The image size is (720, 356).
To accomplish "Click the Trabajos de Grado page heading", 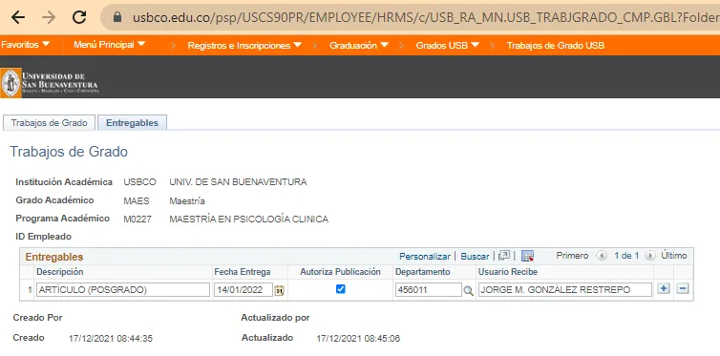I will coord(69,152).
